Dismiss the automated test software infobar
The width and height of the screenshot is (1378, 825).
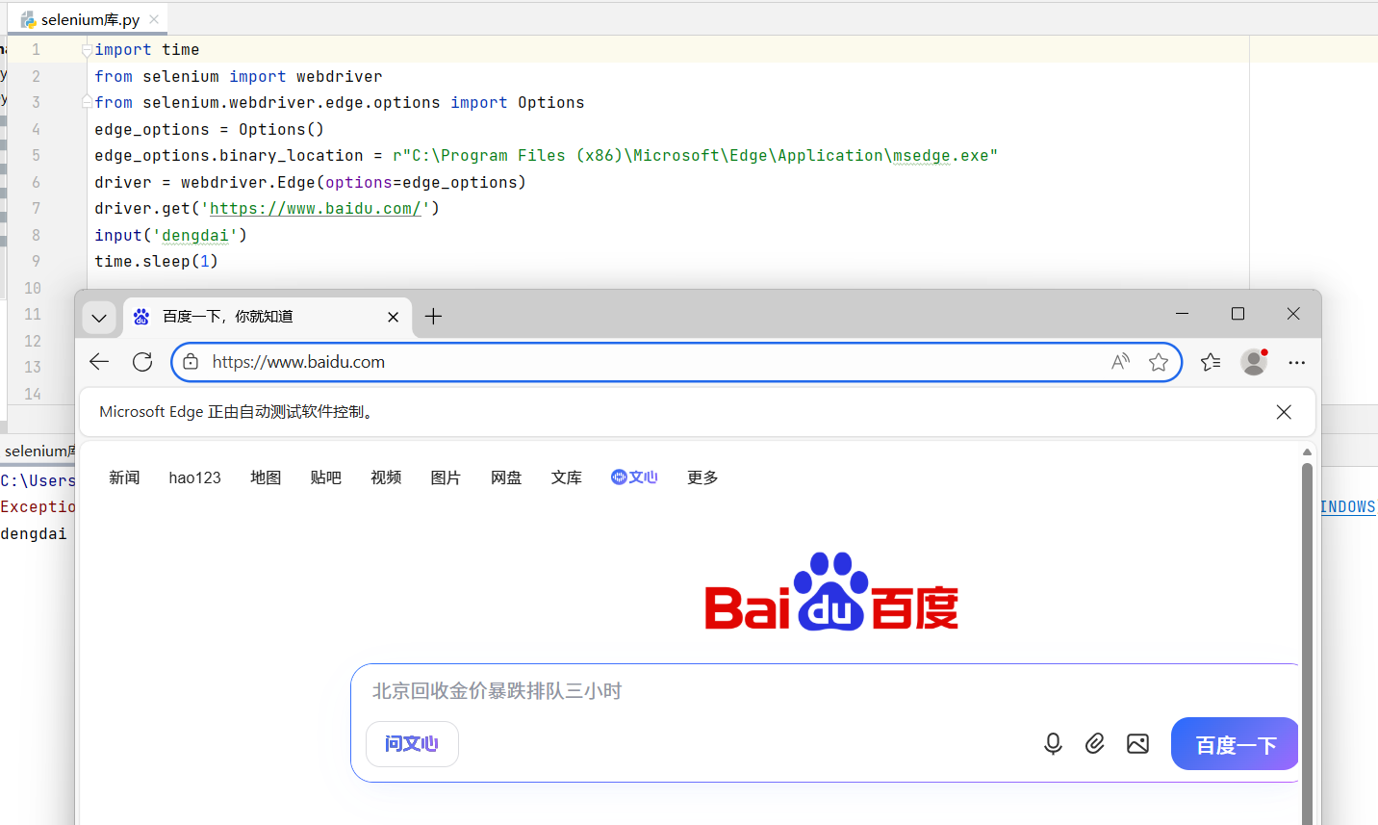(1284, 412)
